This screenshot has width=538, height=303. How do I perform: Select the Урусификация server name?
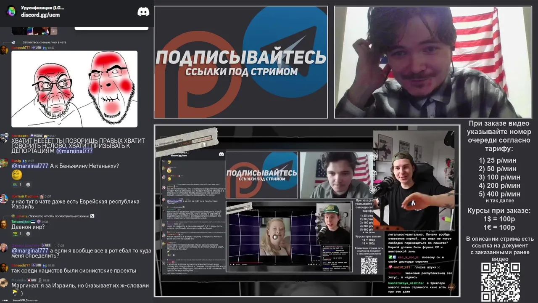42,8
